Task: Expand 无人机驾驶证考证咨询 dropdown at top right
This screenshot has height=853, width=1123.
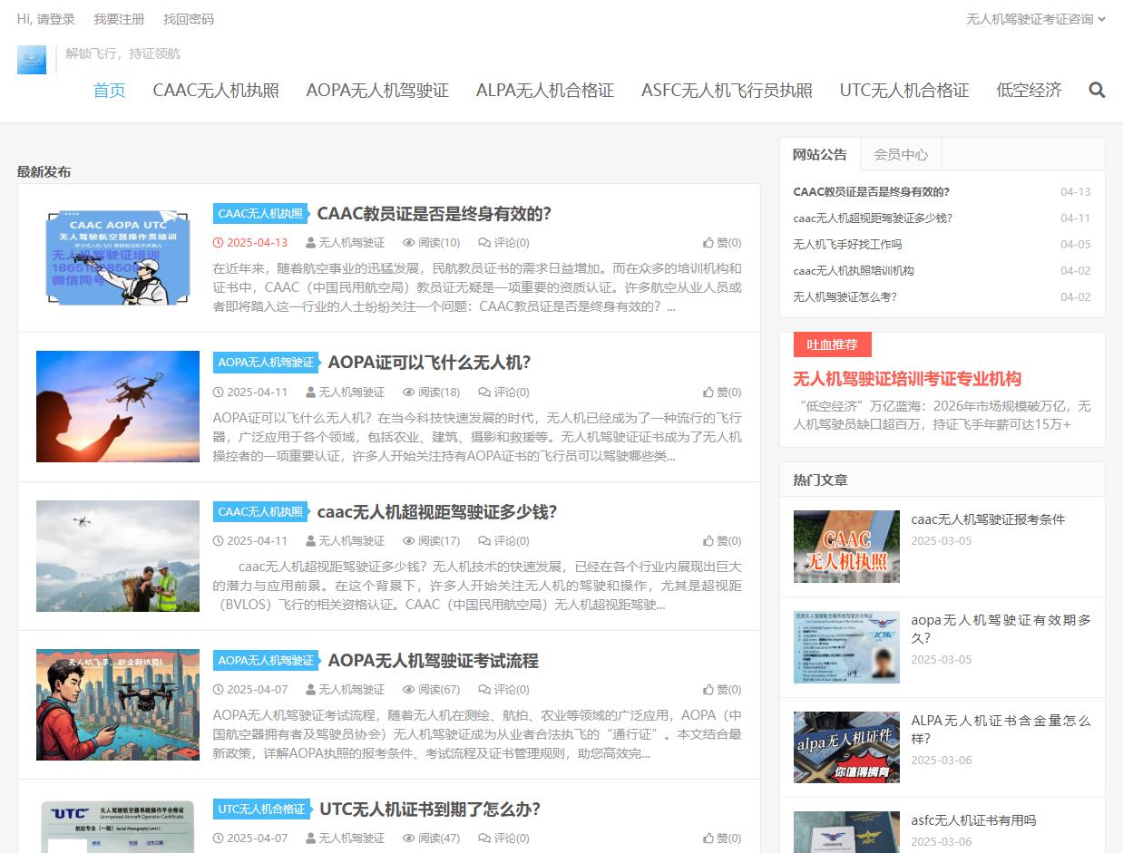Action: (1036, 19)
